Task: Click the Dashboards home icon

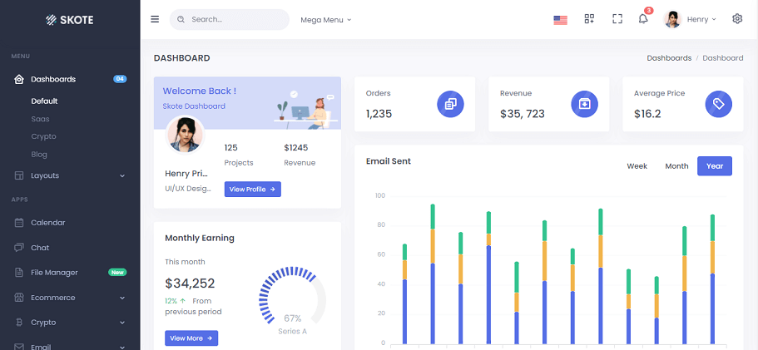Action: [x=19, y=79]
